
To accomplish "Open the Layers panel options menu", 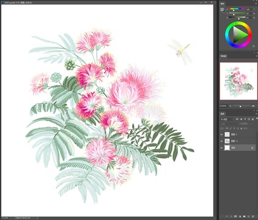I will pyautogui.click(x=256, y=114).
